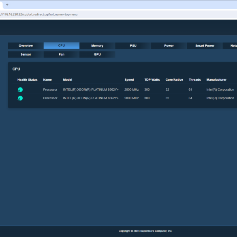Viewport: 237px width, 237px height.
Task: Open the Sensor tab
Action: pos(26,54)
